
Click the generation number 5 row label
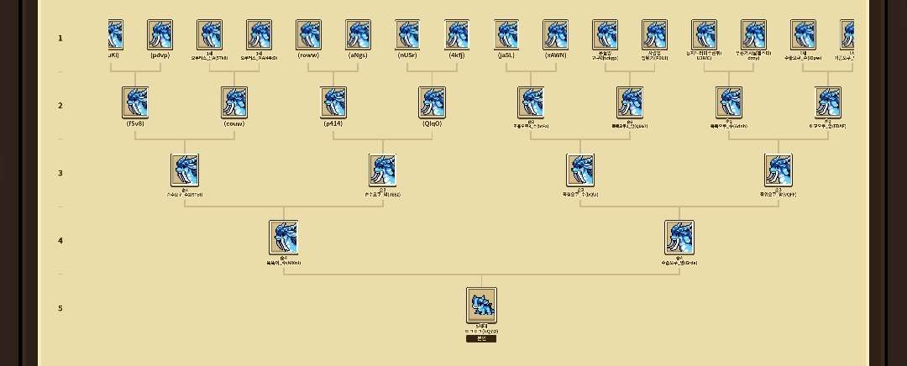point(60,309)
